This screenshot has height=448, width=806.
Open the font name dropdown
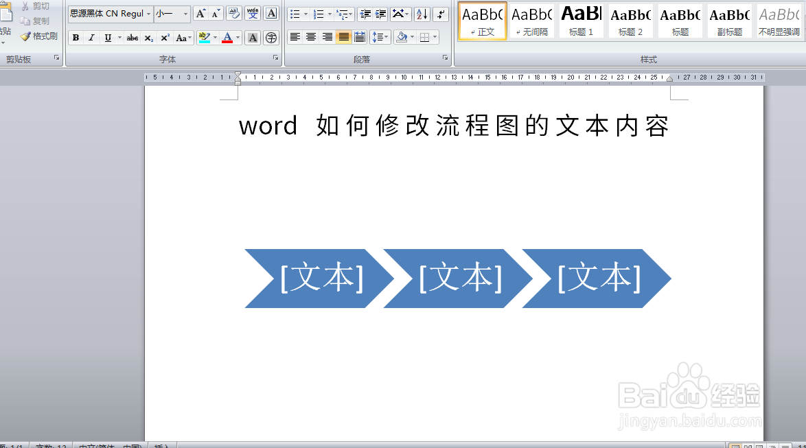(148, 13)
